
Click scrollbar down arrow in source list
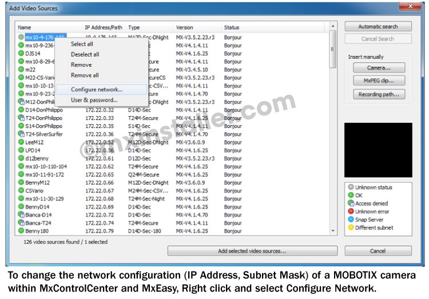click(x=333, y=231)
